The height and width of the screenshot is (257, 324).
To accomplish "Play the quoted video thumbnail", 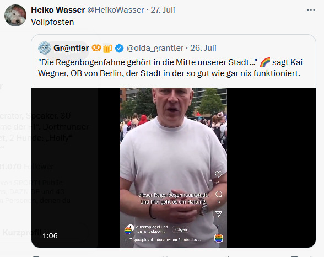I will pyautogui.click(x=174, y=168).
